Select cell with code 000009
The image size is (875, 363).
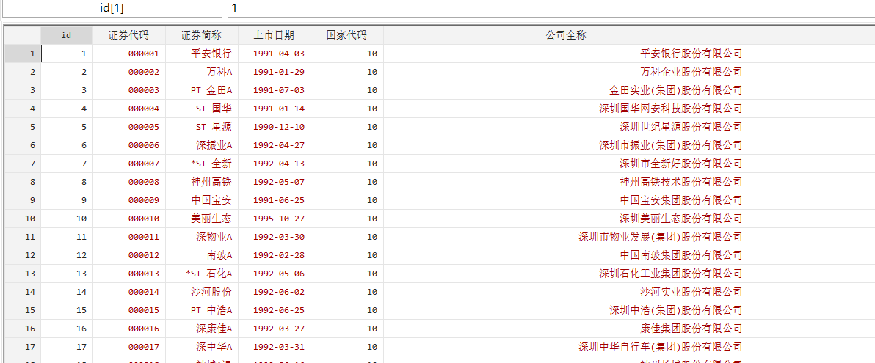click(129, 200)
